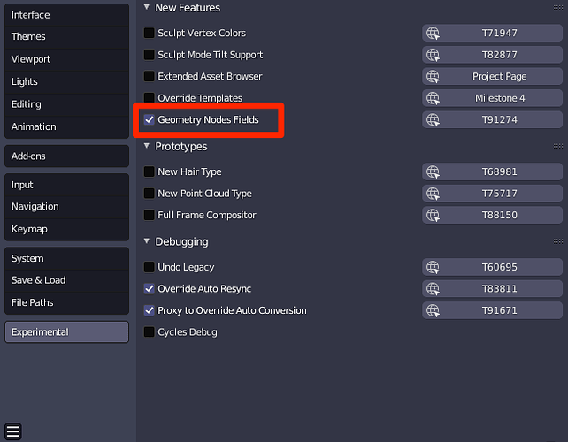Open task T82877 link button

click(492, 55)
